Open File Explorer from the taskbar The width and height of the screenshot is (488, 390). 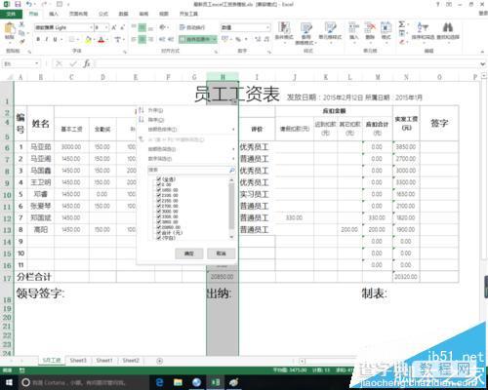(178, 382)
